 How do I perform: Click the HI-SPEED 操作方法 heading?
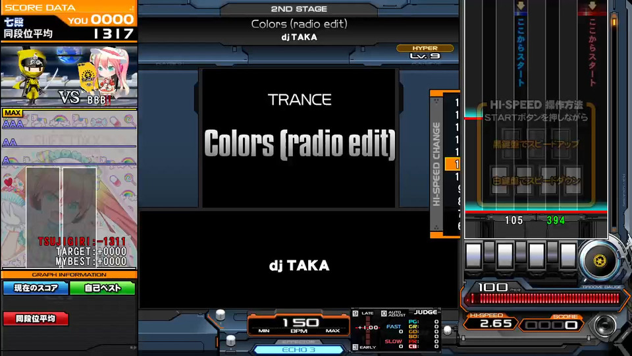click(x=536, y=105)
